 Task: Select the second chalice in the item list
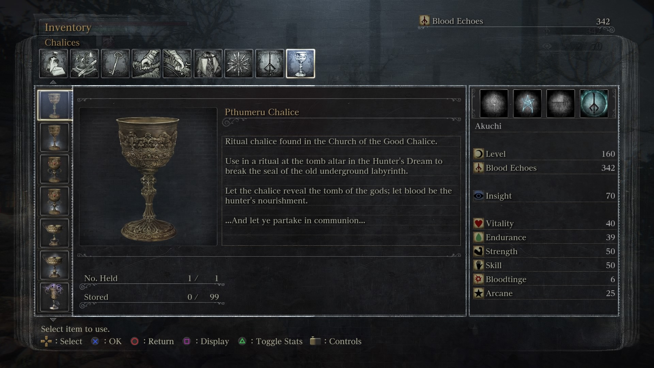click(54, 137)
